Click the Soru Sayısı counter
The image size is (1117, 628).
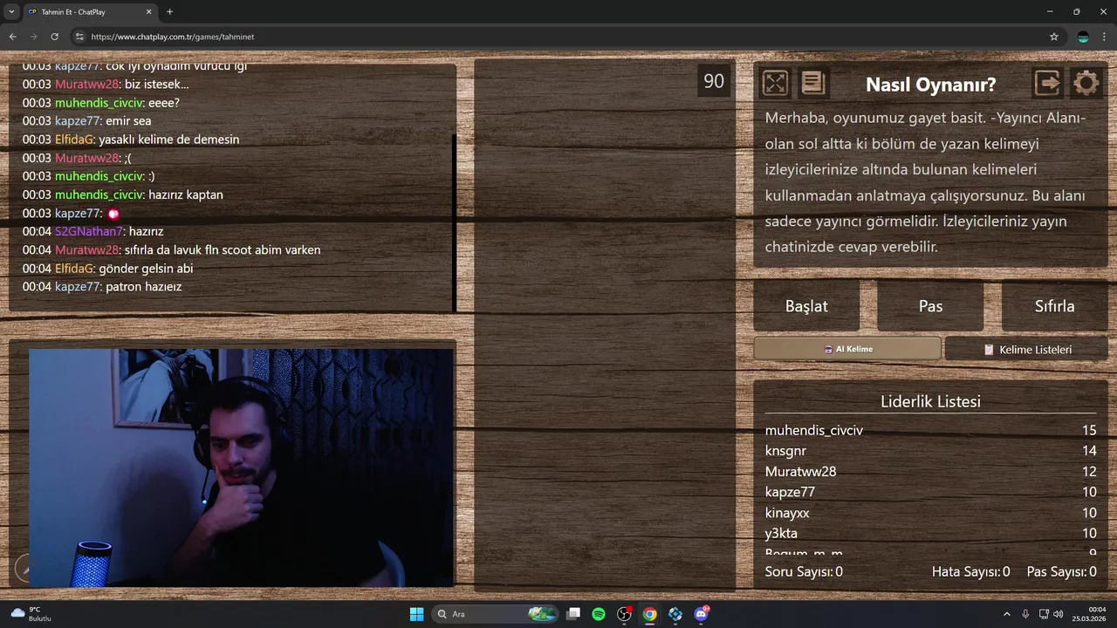click(804, 572)
